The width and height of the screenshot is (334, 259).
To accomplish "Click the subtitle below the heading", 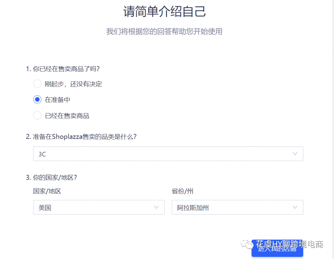I will click(164, 32).
